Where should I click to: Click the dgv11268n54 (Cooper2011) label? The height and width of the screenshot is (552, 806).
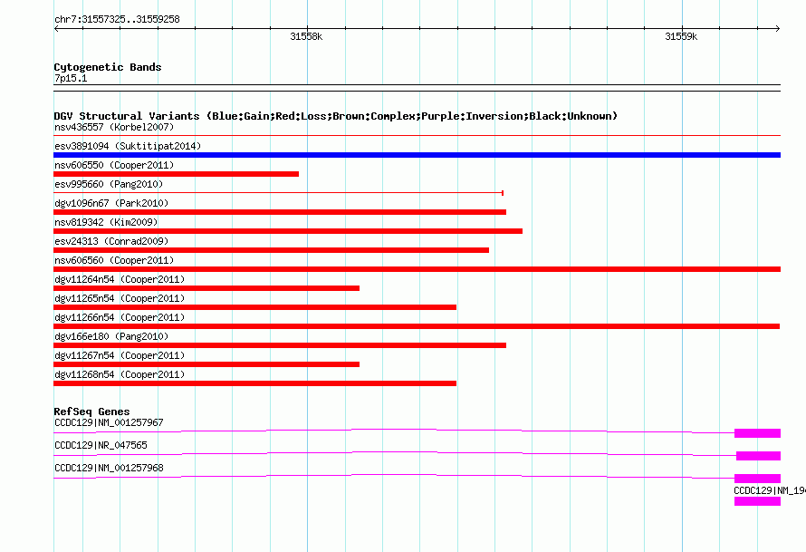pyautogui.click(x=120, y=374)
